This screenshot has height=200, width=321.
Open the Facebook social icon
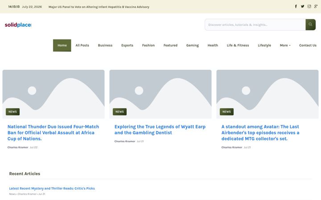(x=296, y=6)
